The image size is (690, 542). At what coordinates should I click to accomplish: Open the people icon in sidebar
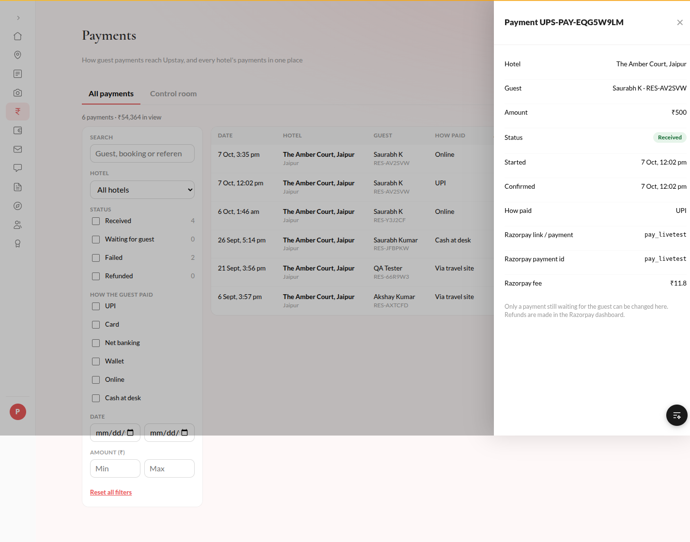point(18,225)
